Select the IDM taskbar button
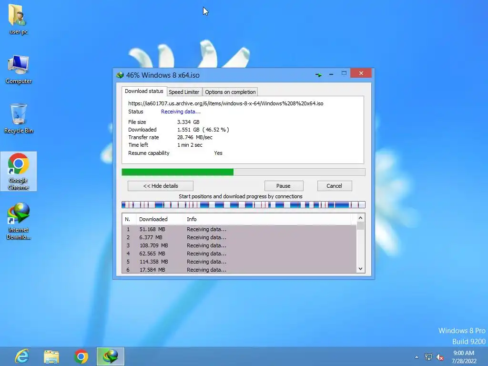Screen dimensions: 488x366 tap(111, 356)
